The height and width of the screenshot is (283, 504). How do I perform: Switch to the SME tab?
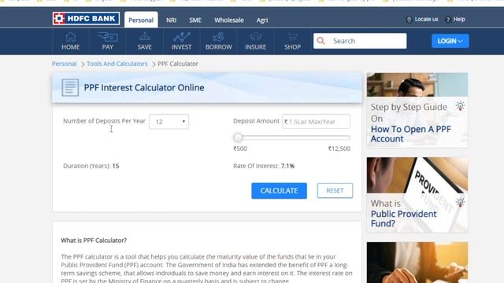pos(195,20)
